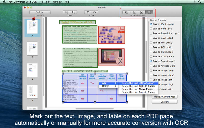This screenshot has width=204, height=128.
Task: Click the Convert button
Action: click(x=164, y=102)
